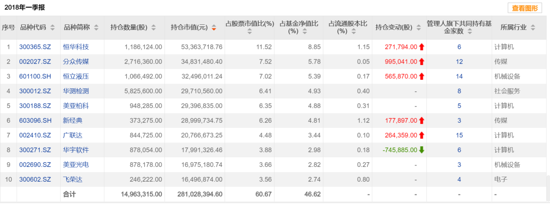This screenshot has height=204, width=550.
Task: Open stock code 300365.SZ
Action: coord(35,47)
